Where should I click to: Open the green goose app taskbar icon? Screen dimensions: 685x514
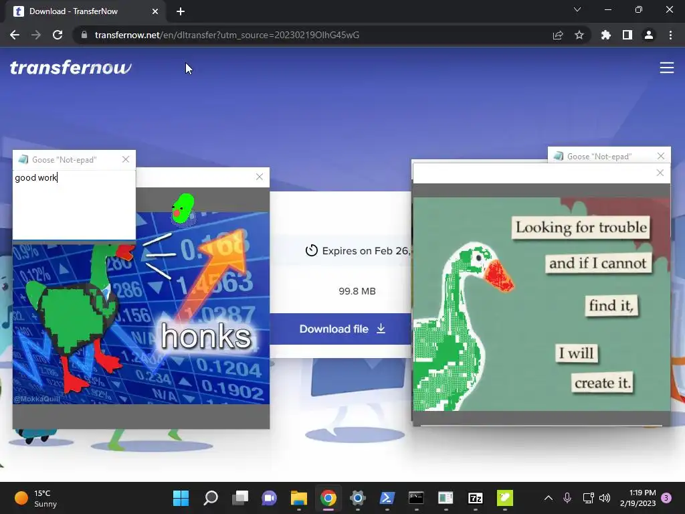click(x=504, y=498)
